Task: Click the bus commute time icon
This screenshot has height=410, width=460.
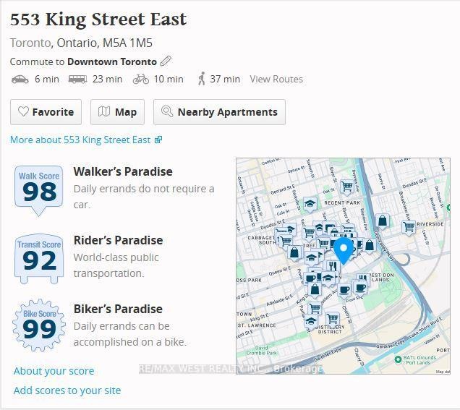Action: pyautogui.click(x=78, y=79)
